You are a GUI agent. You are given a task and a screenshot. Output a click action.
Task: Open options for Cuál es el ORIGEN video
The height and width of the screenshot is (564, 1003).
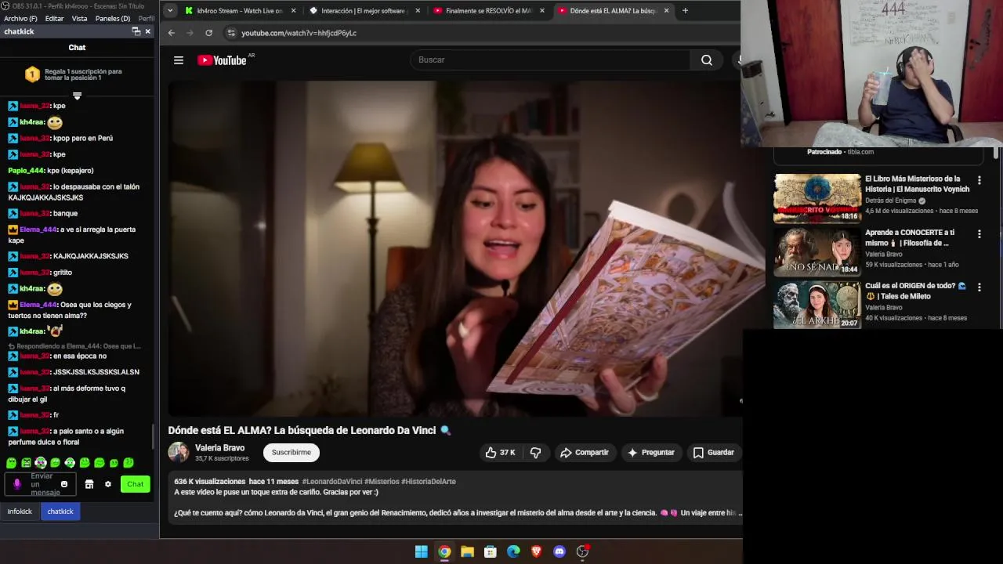pos(979,287)
